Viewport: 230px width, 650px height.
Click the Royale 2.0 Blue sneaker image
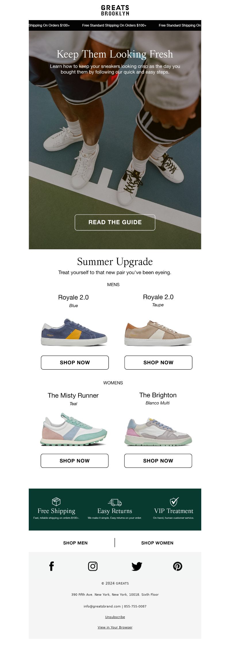point(74,332)
